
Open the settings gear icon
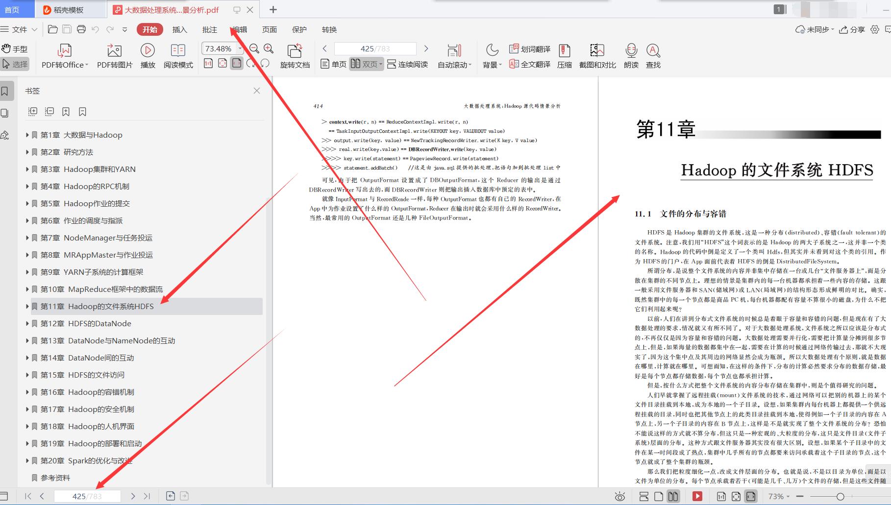(x=875, y=29)
